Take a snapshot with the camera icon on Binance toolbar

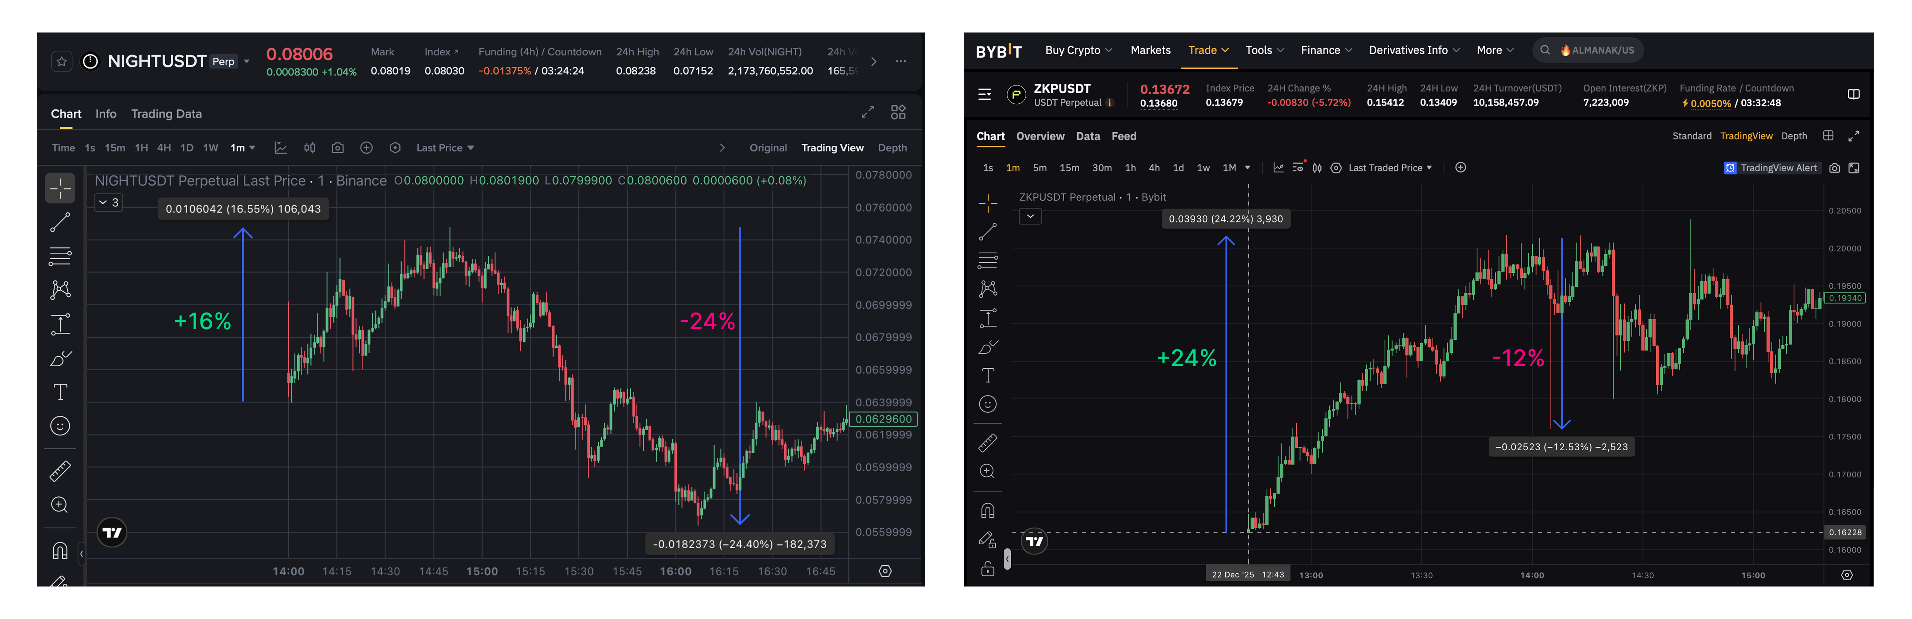[338, 147]
